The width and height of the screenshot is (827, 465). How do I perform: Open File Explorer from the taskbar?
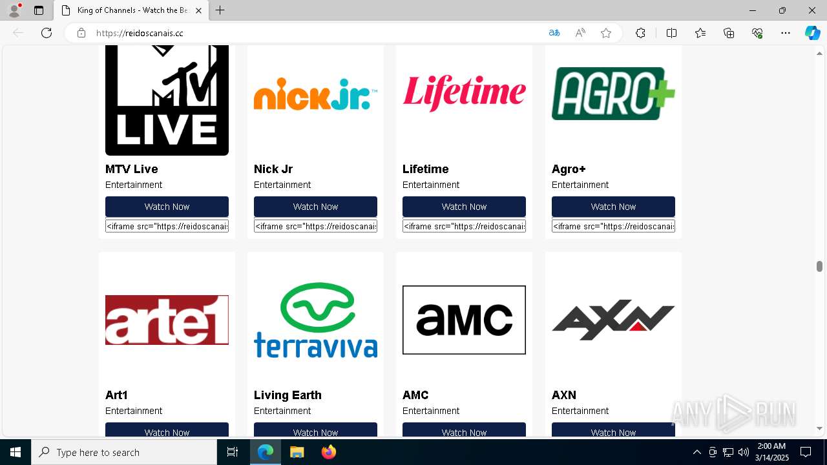(x=297, y=452)
